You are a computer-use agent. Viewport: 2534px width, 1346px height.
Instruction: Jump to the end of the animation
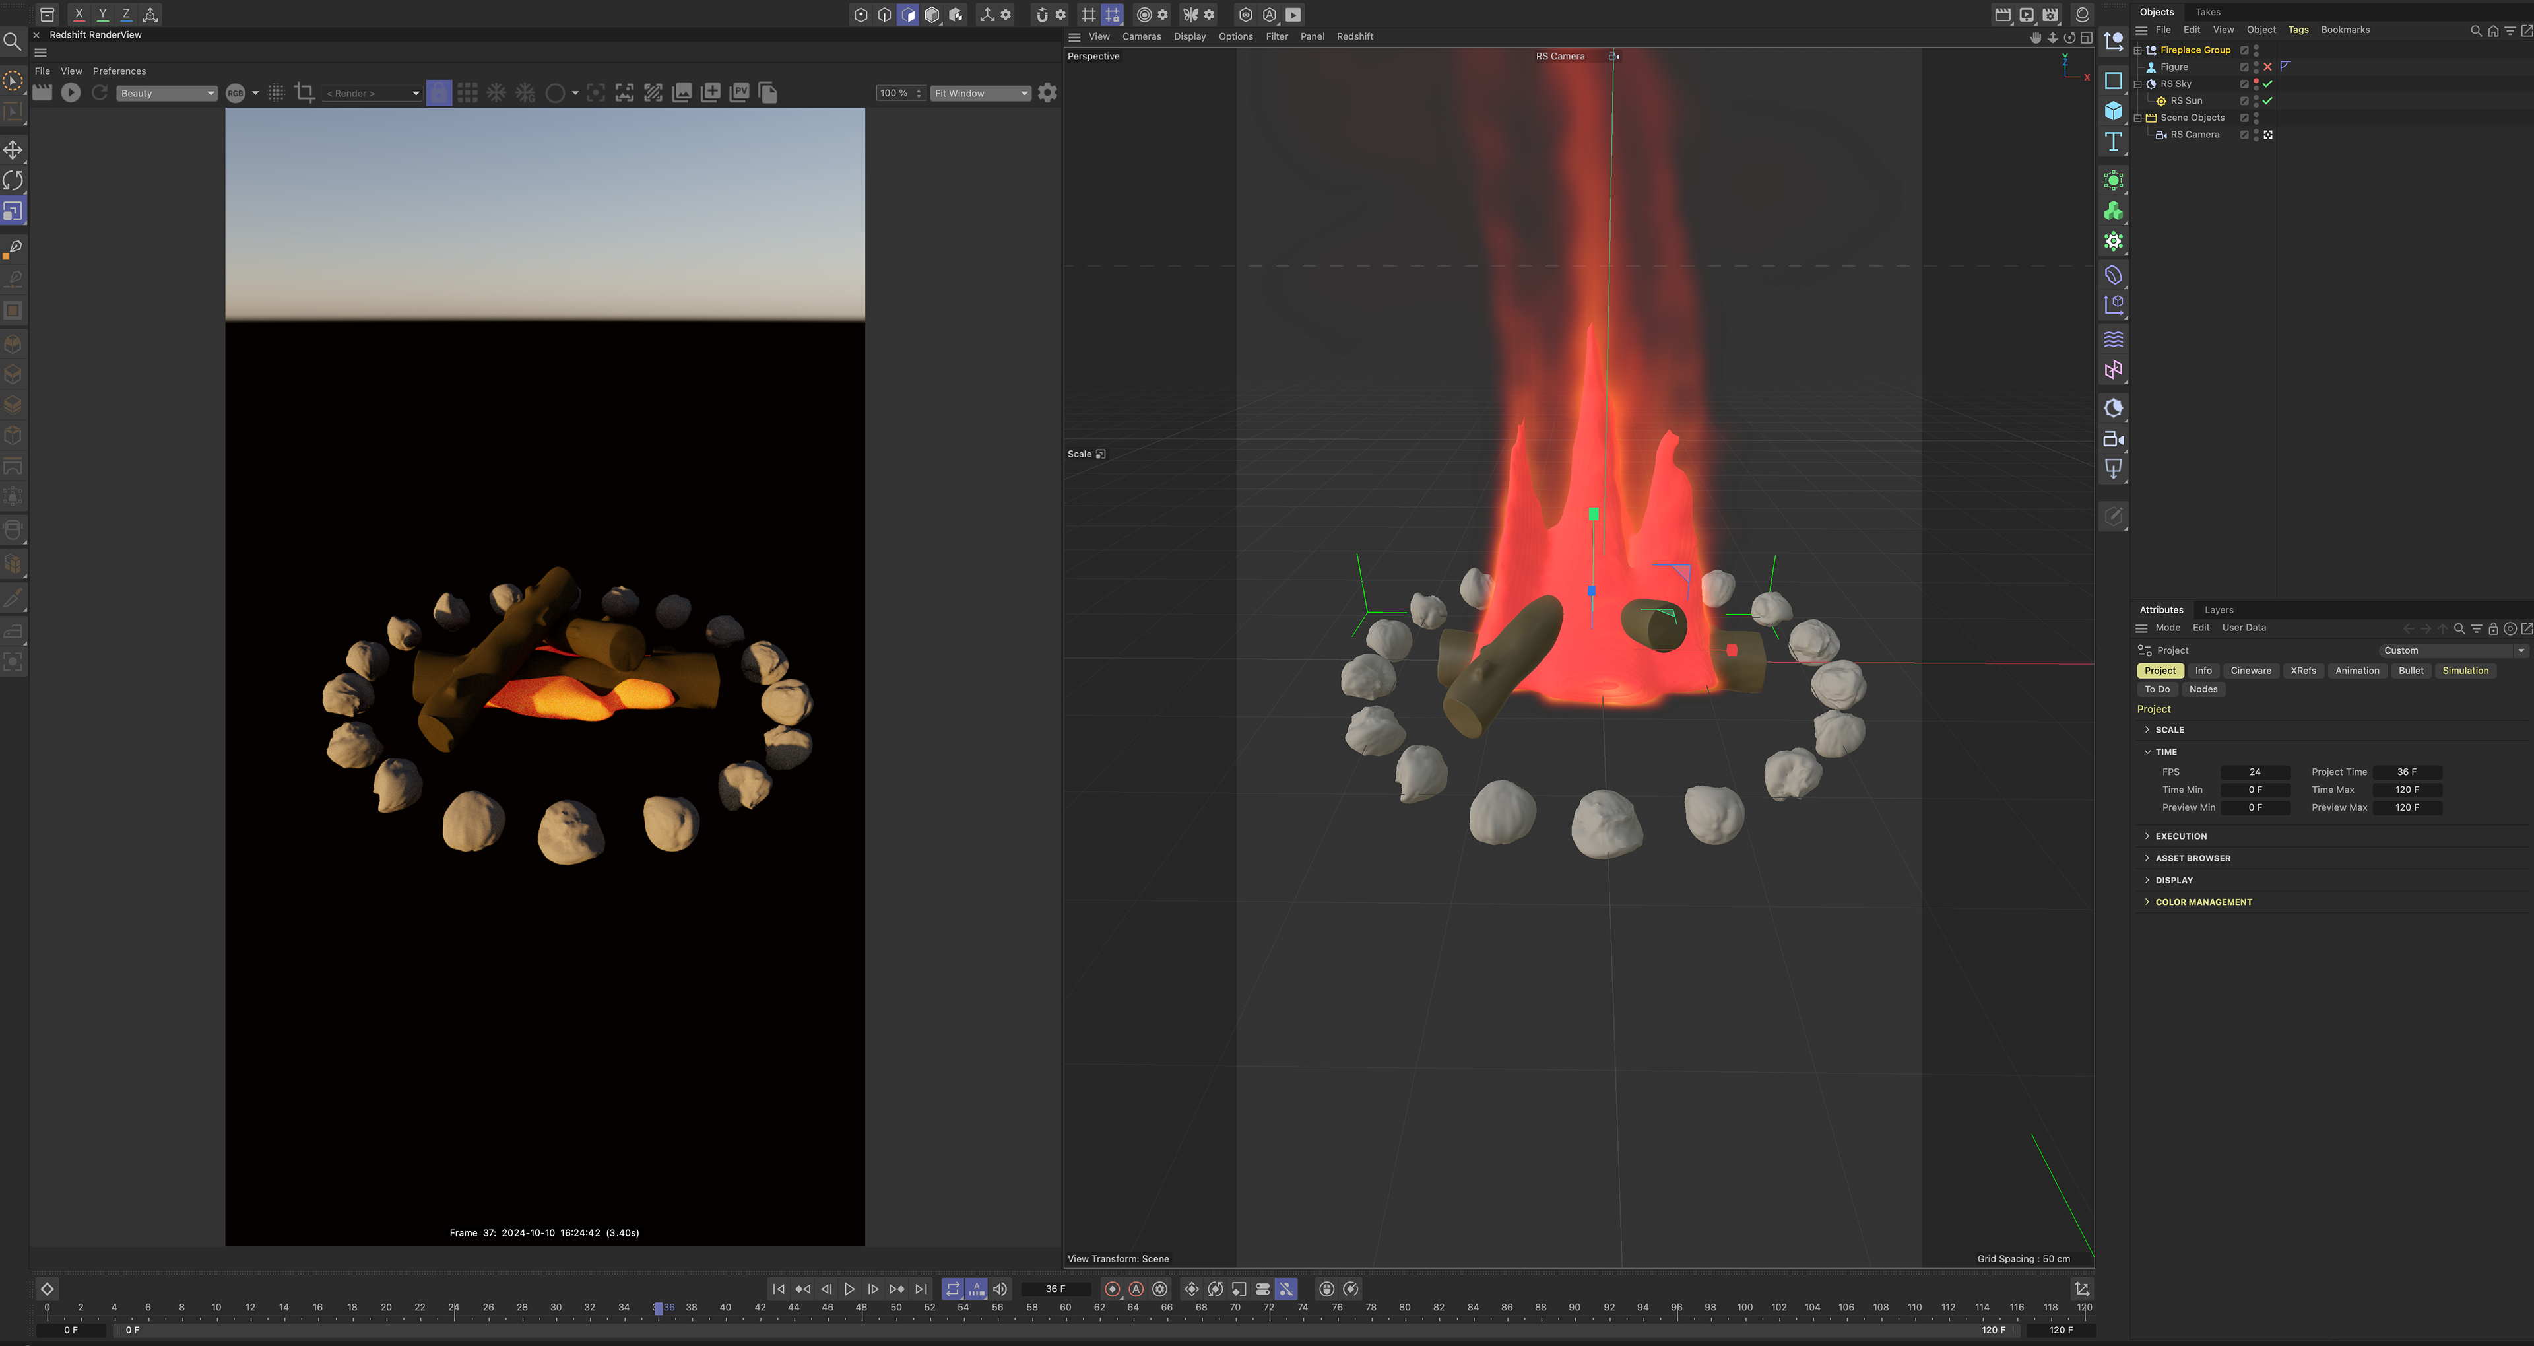[921, 1289]
